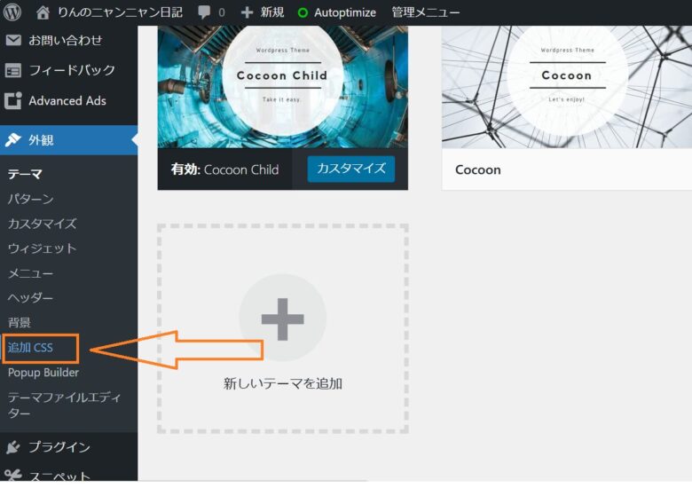Open the Popup Builder link

[43, 373]
